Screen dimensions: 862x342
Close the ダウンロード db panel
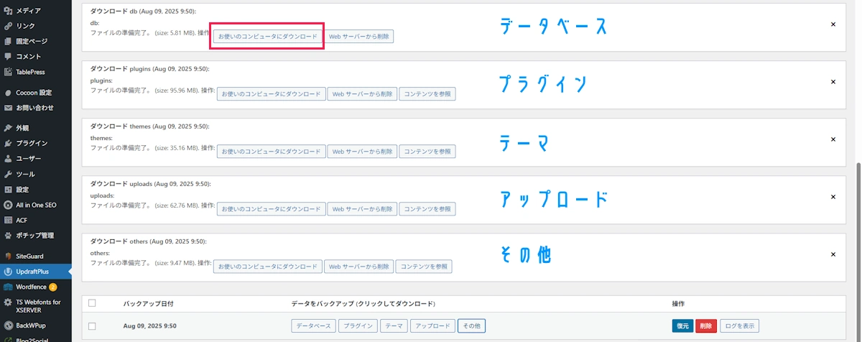[833, 24]
